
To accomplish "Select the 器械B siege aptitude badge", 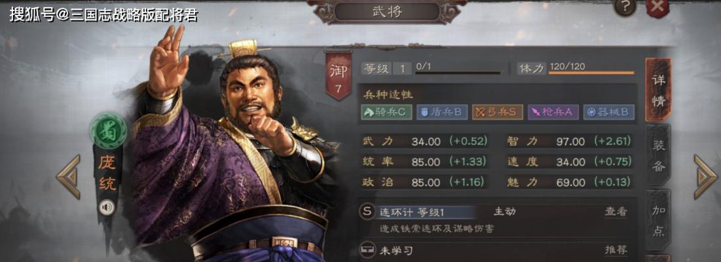I will [609, 113].
